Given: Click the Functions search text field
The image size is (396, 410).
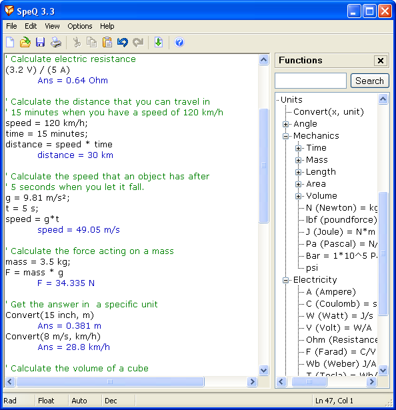Looking at the screenshot, I should pyautogui.click(x=311, y=81).
